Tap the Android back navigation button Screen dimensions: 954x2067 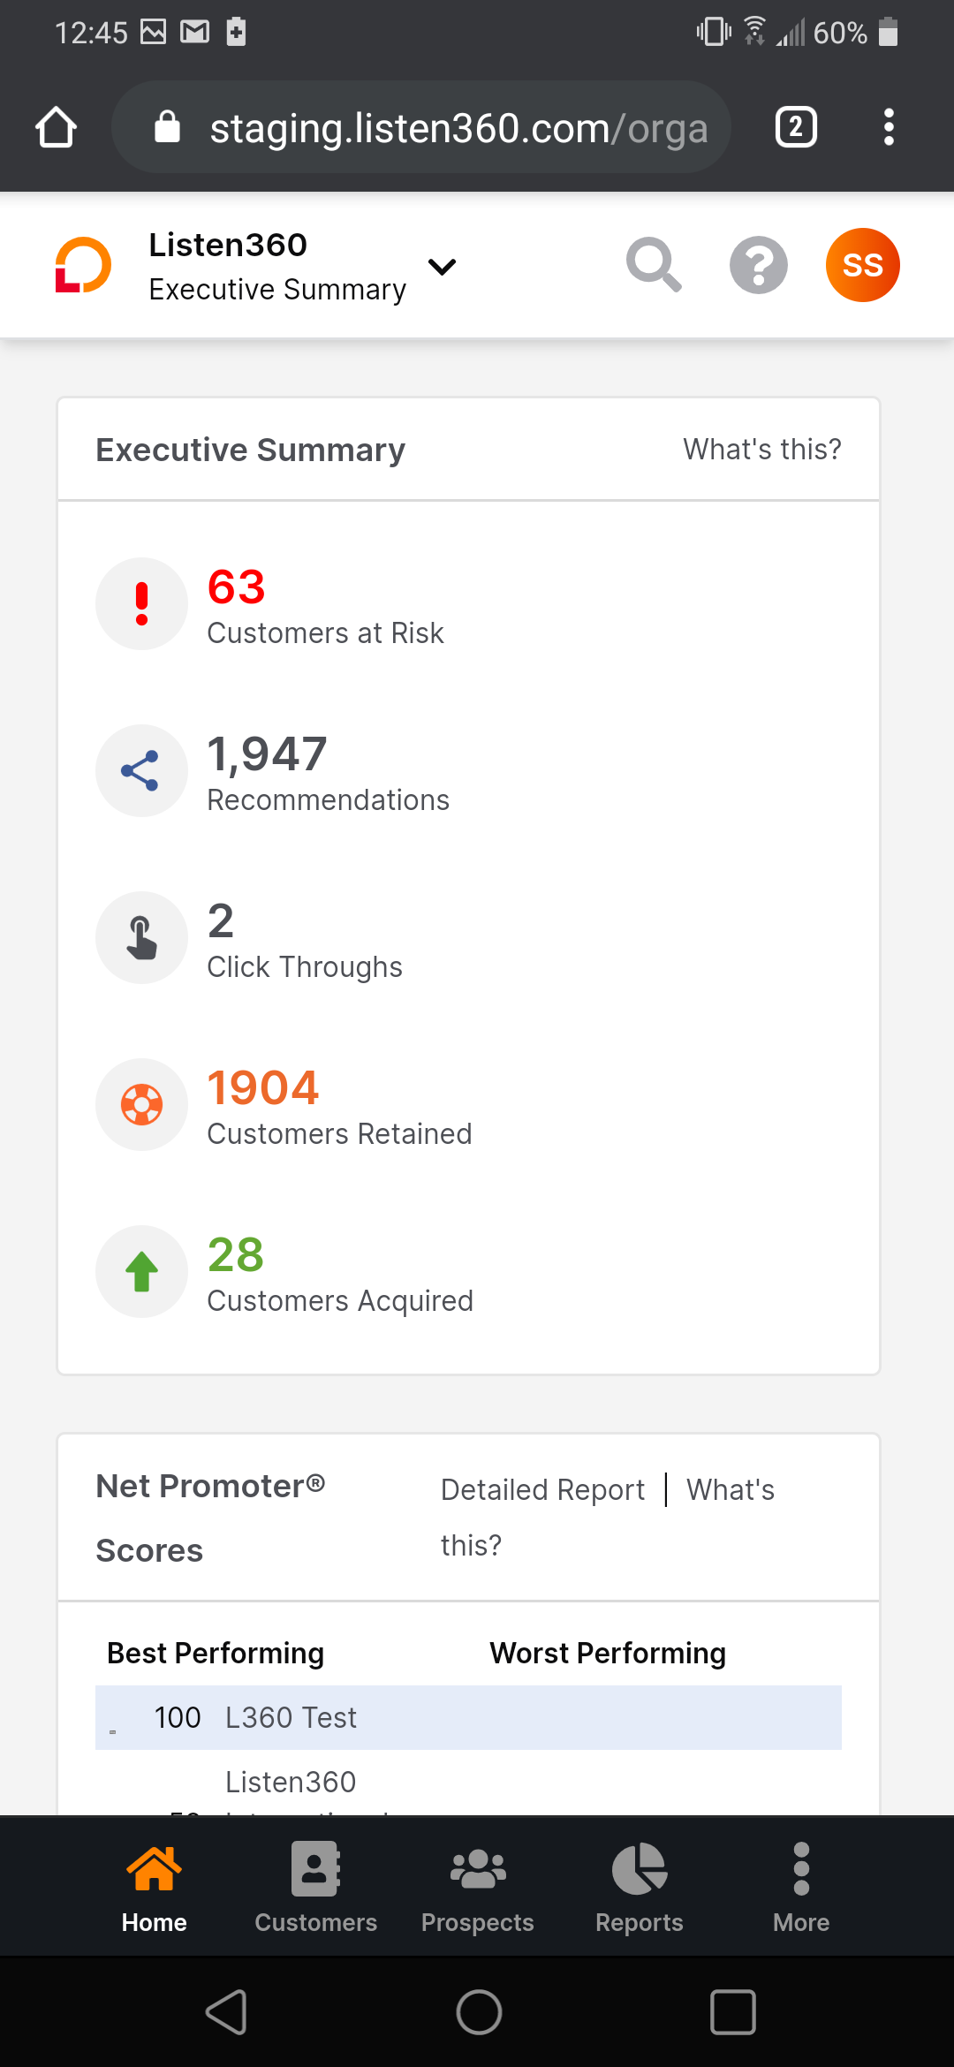click(x=227, y=2012)
